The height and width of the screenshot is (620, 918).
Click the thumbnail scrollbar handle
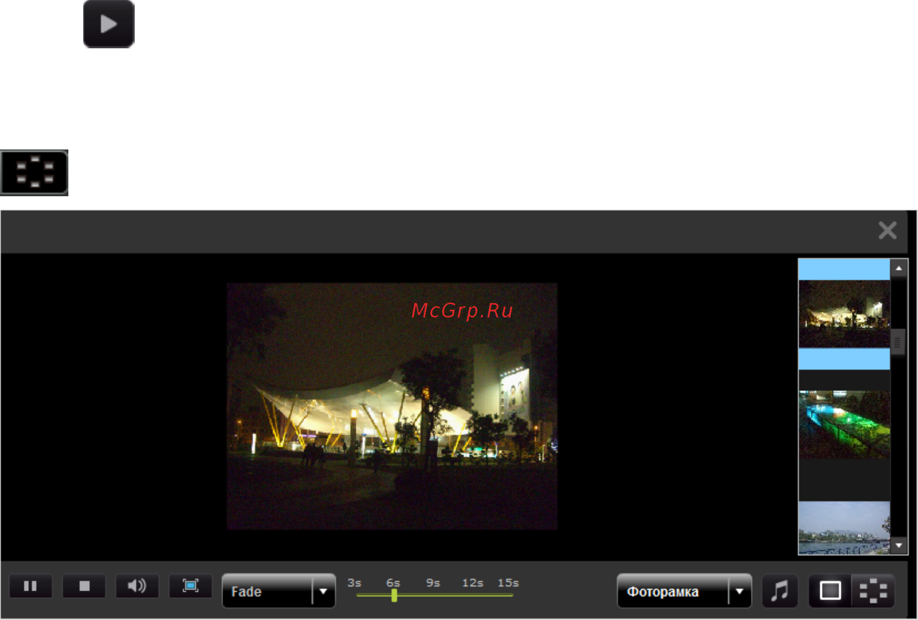pyautogui.click(x=897, y=342)
